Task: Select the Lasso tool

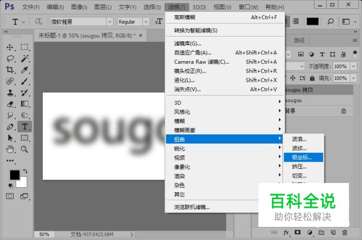Action: (x=10, y=59)
